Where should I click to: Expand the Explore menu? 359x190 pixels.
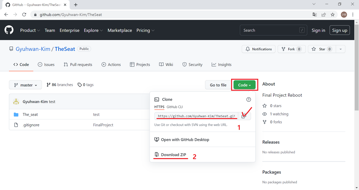tap(93, 30)
